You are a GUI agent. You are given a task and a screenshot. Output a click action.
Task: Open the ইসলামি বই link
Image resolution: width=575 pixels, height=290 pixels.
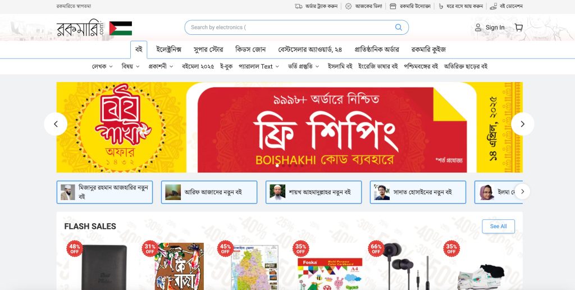pyautogui.click(x=340, y=66)
